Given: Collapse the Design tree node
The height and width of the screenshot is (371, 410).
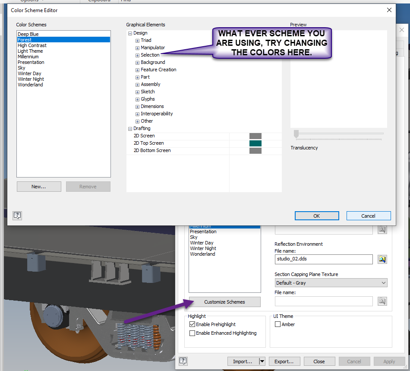Looking at the screenshot, I should pos(130,33).
